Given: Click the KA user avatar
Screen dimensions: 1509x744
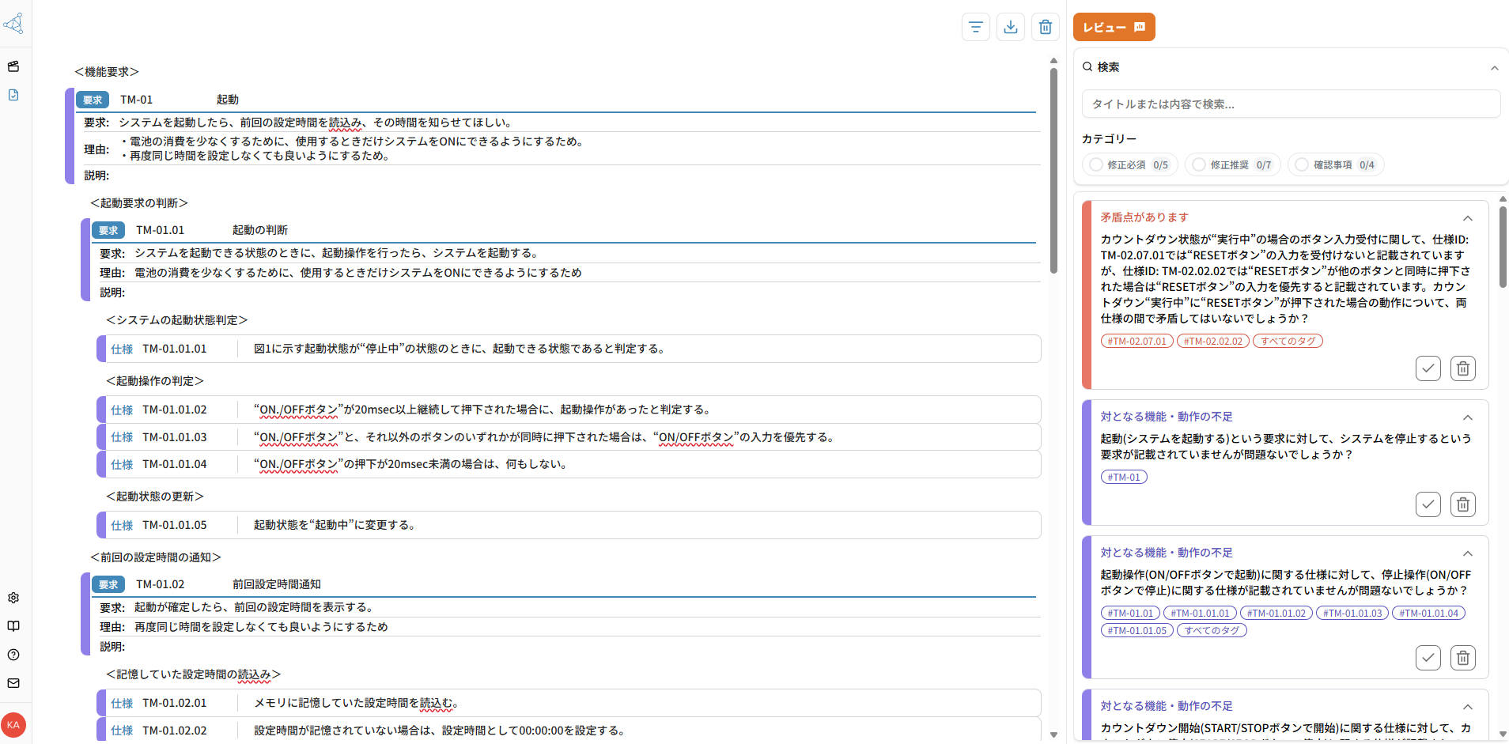Looking at the screenshot, I should point(13,725).
